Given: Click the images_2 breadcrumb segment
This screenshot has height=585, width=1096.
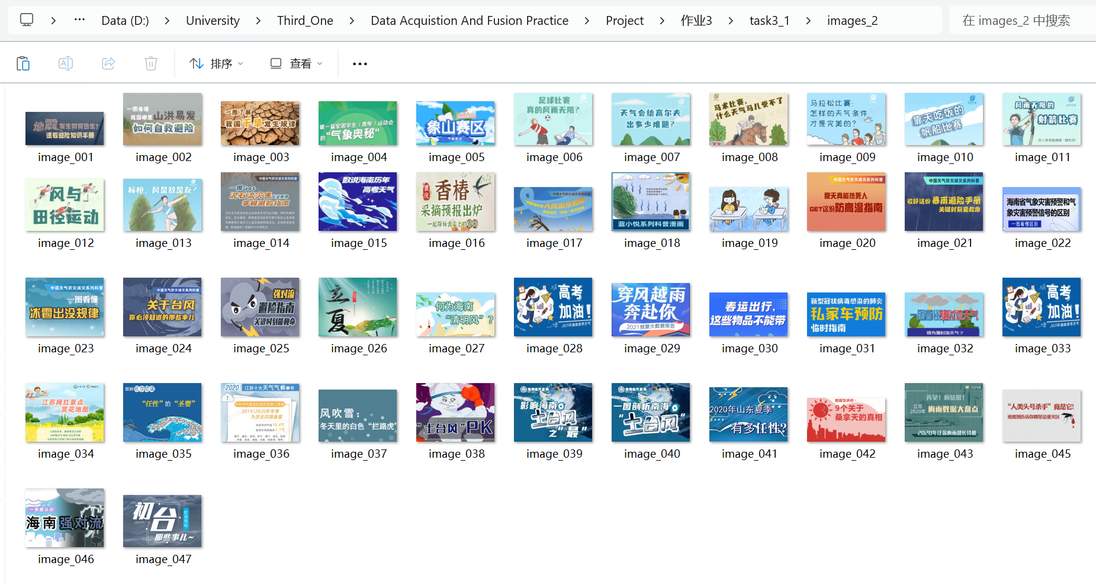Looking at the screenshot, I should [x=852, y=21].
